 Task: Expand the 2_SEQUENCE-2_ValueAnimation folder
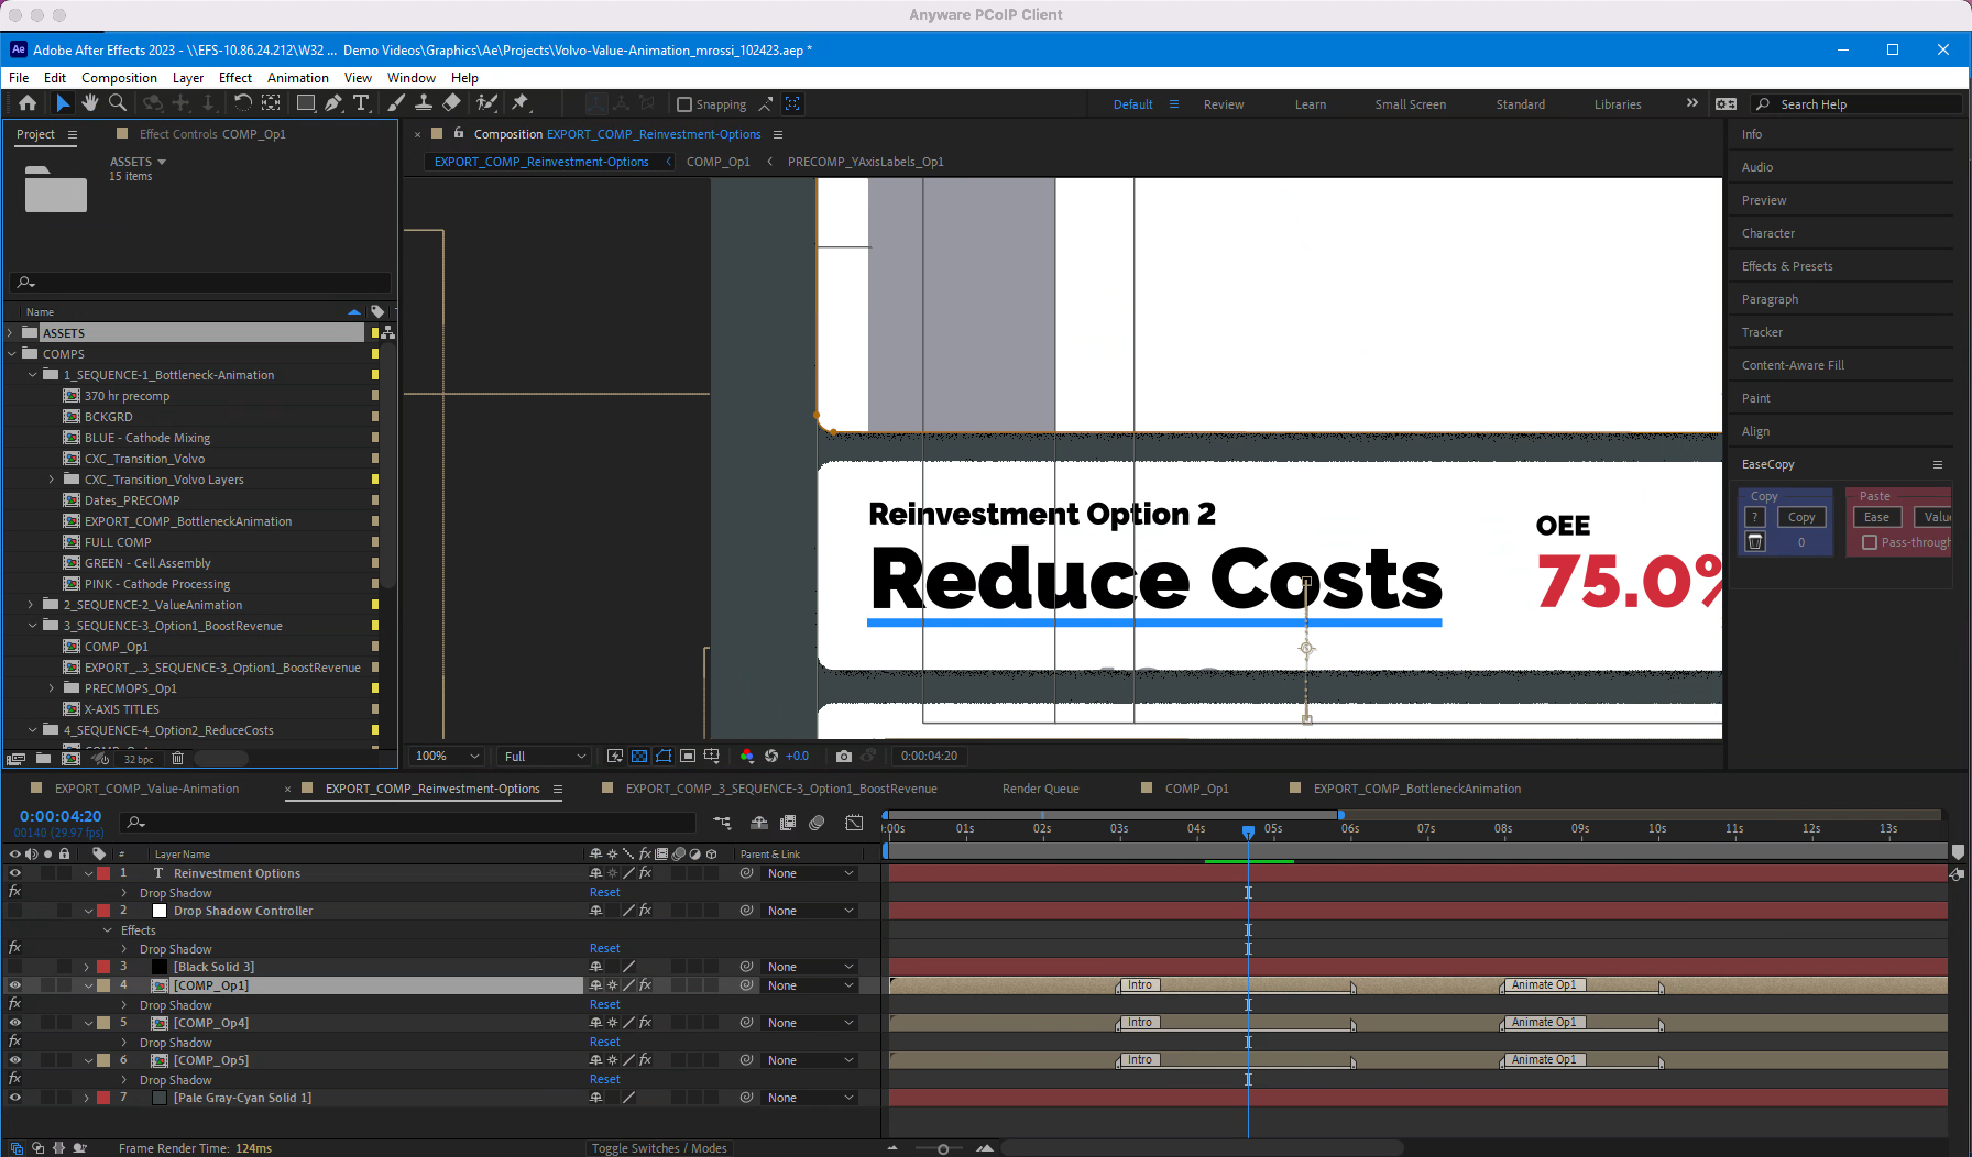(30, 605)
